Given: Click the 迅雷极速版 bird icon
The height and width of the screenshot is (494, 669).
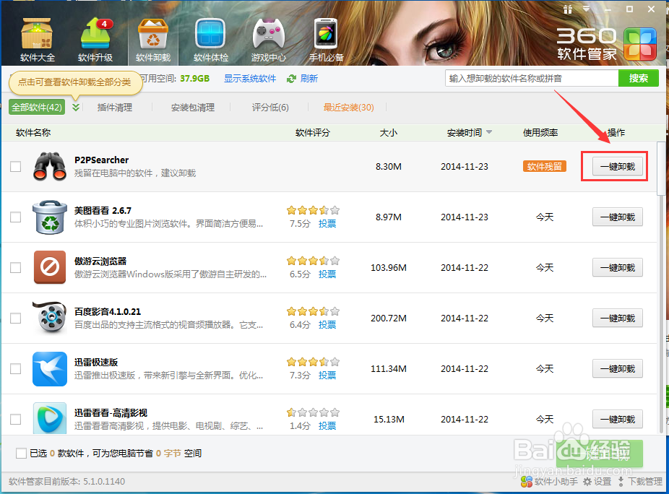Looking at the screenshot, I should click(x=50, y=368).
